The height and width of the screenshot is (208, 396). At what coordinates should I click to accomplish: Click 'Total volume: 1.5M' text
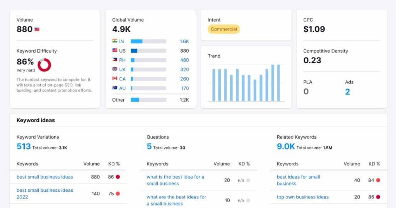click(x=314, y=148)
